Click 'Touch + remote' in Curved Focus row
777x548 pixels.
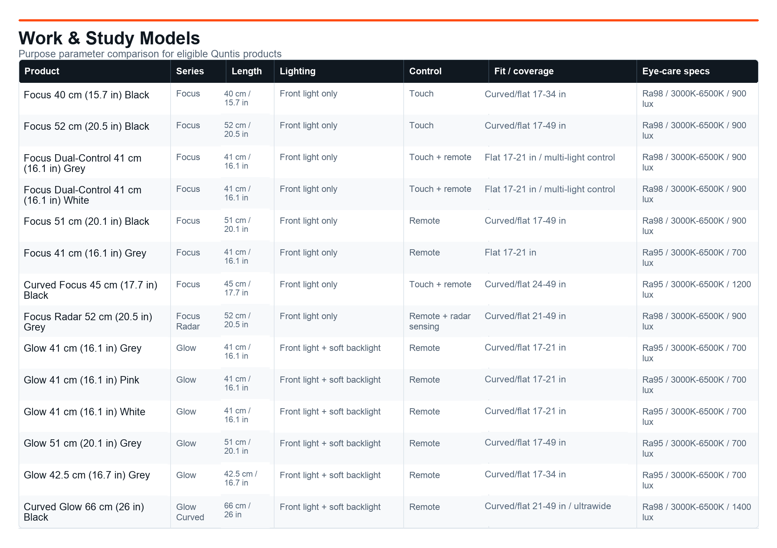tap(440, 284)
